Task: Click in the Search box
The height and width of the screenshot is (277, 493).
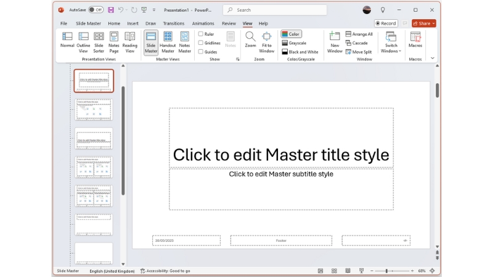Action: 275,10
